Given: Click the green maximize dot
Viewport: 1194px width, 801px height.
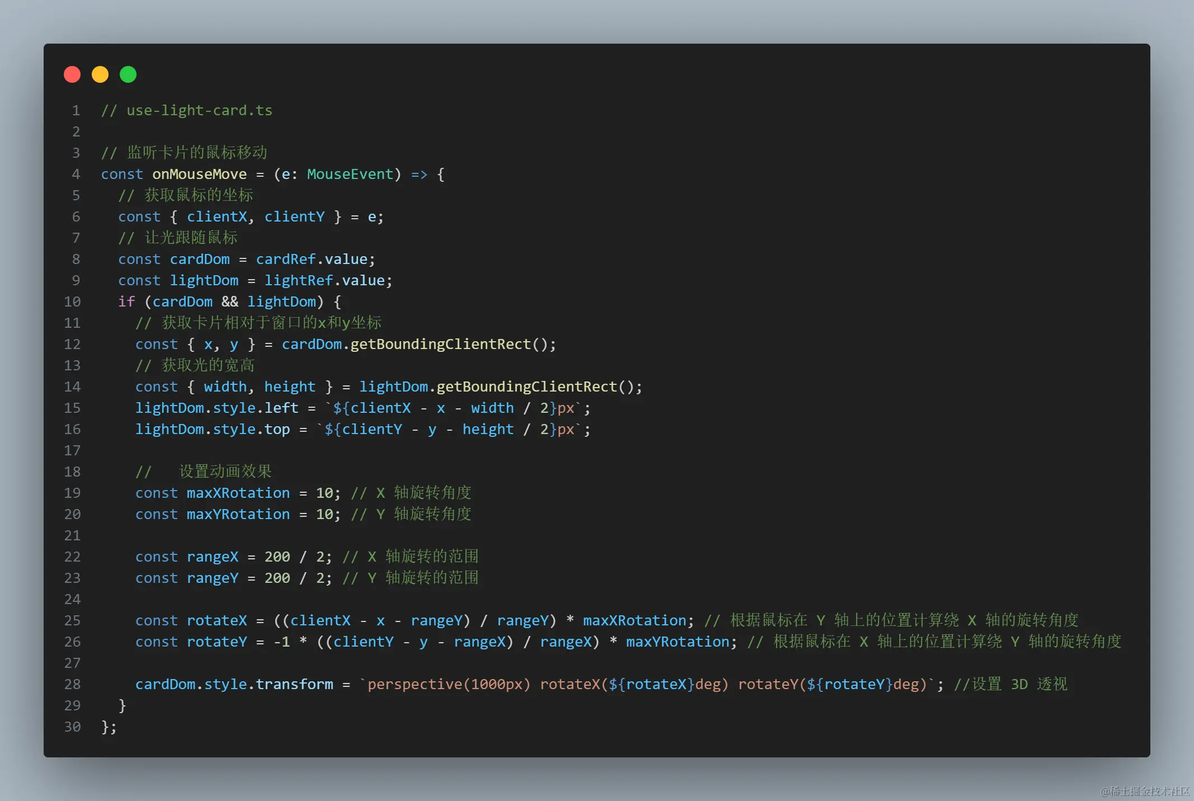Looking at the screenshot, I should (128, 74).
